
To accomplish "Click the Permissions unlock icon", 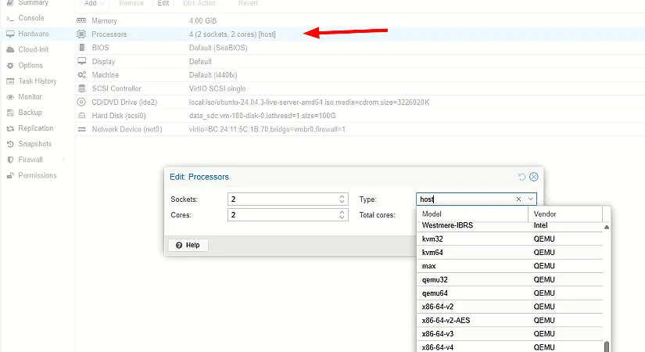I will tap(10, 176).
